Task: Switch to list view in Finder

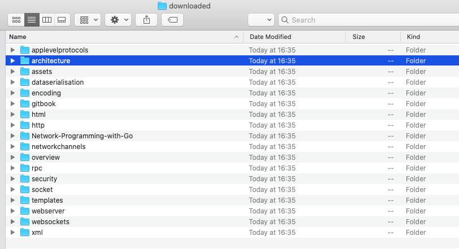Action: 32,20
